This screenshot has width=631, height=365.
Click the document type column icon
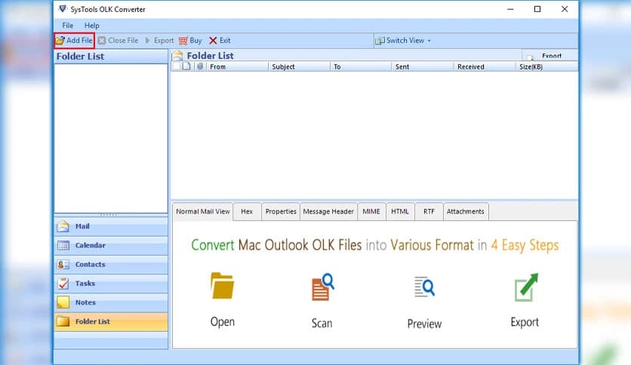click(186, 66)
